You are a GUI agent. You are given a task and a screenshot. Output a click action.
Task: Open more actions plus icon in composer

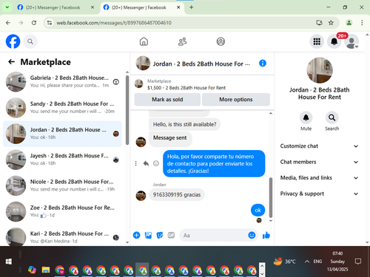(x=136, y=235)
